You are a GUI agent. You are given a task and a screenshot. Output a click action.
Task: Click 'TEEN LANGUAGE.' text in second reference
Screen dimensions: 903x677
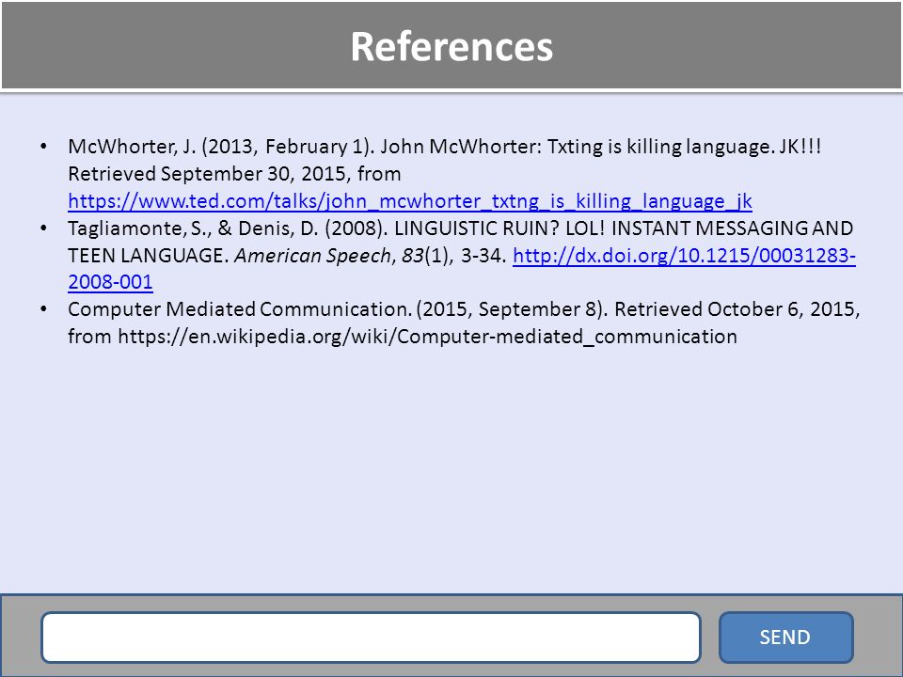click(149, 255)
